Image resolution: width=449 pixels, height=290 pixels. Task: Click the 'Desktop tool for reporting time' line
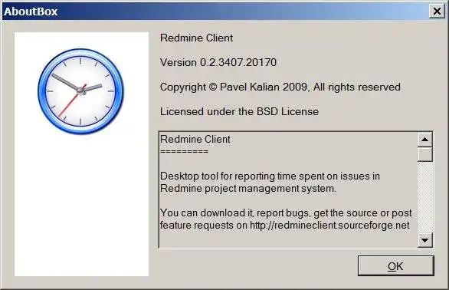(270, 176)
